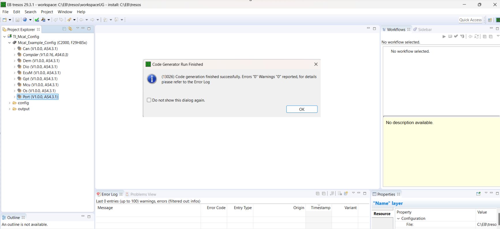Image resolution: width=500 pixels, height=229 pixels.
Task: Collapse the Mcal_Example_Config node
Action: pos(10,43)
